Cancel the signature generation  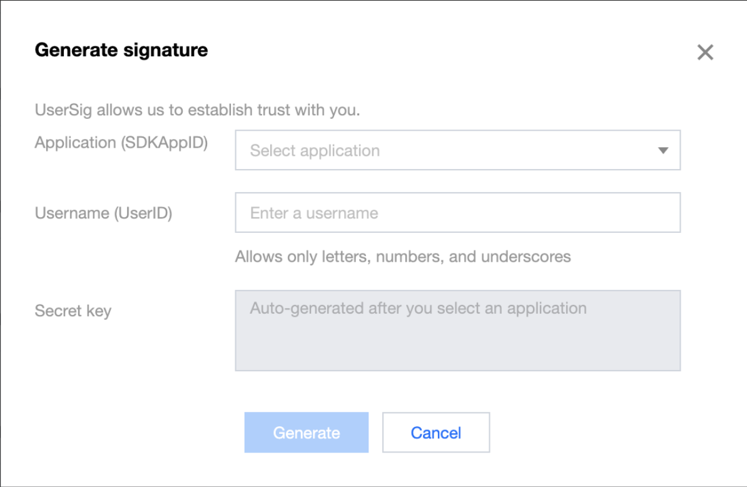point(436,432)
